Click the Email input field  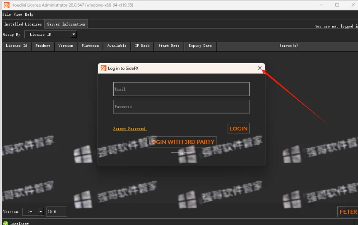[x=181, y=89]
